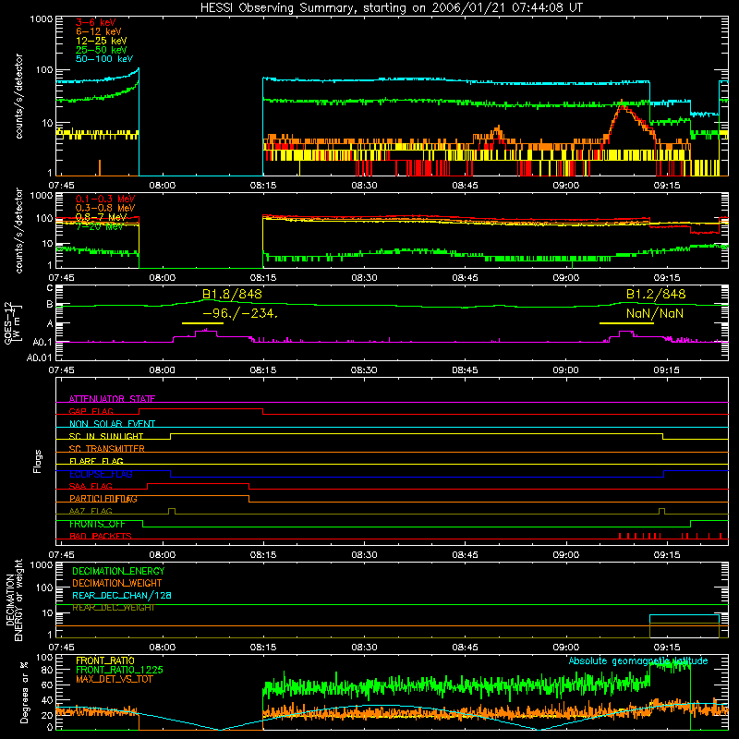Viewport: 739px width, 739px height.
Task: Click the B1.2/848 flare annotation
Action: (656, 295)
